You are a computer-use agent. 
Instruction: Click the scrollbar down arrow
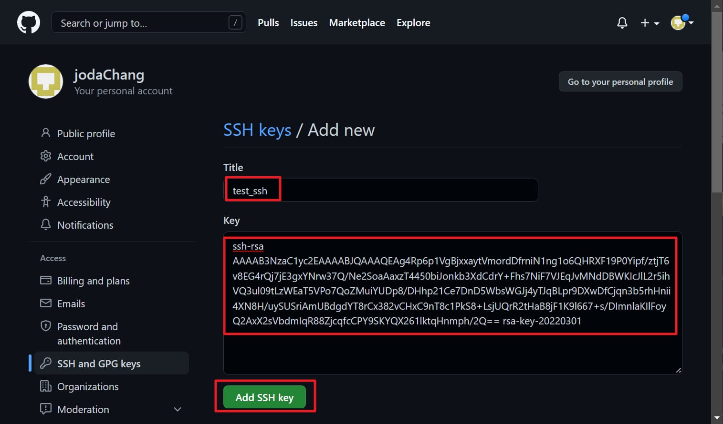717,418
